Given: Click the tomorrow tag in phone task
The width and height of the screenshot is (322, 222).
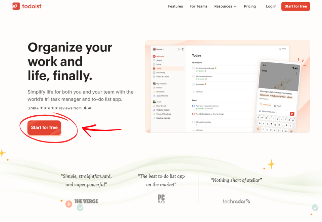Looking at the screenshot, I should (264, 95).
